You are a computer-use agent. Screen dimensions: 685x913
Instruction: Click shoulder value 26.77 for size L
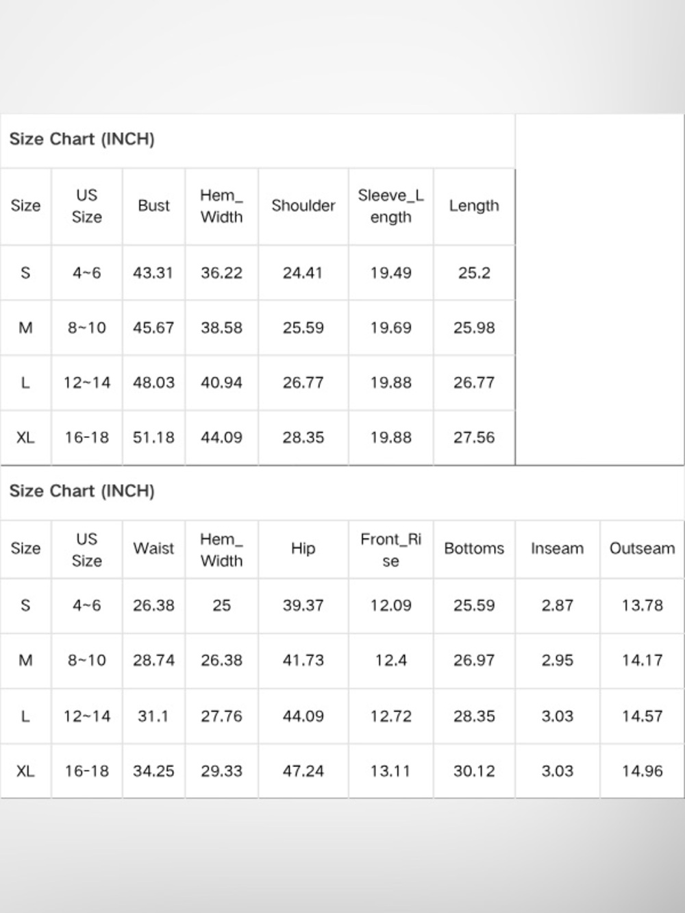(303, 382)
